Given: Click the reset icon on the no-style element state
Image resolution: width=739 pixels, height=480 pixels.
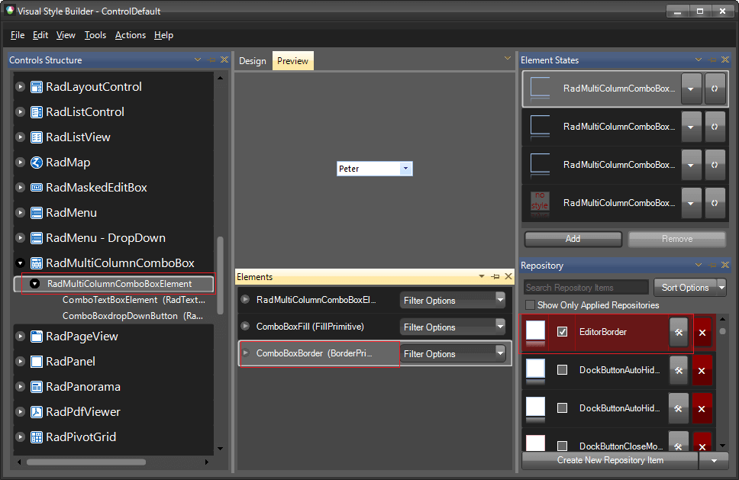Looking at the screenshot, I should pos(715,203).
